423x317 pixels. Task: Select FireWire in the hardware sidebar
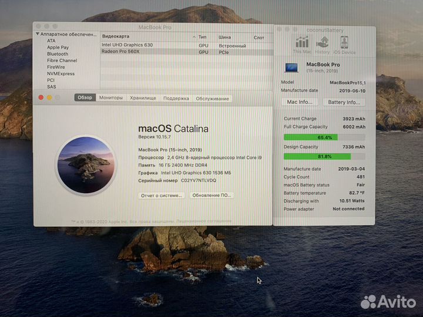(x=56, y=67)
